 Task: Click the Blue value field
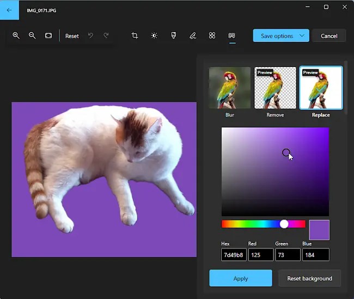click(x=316, y=255)
